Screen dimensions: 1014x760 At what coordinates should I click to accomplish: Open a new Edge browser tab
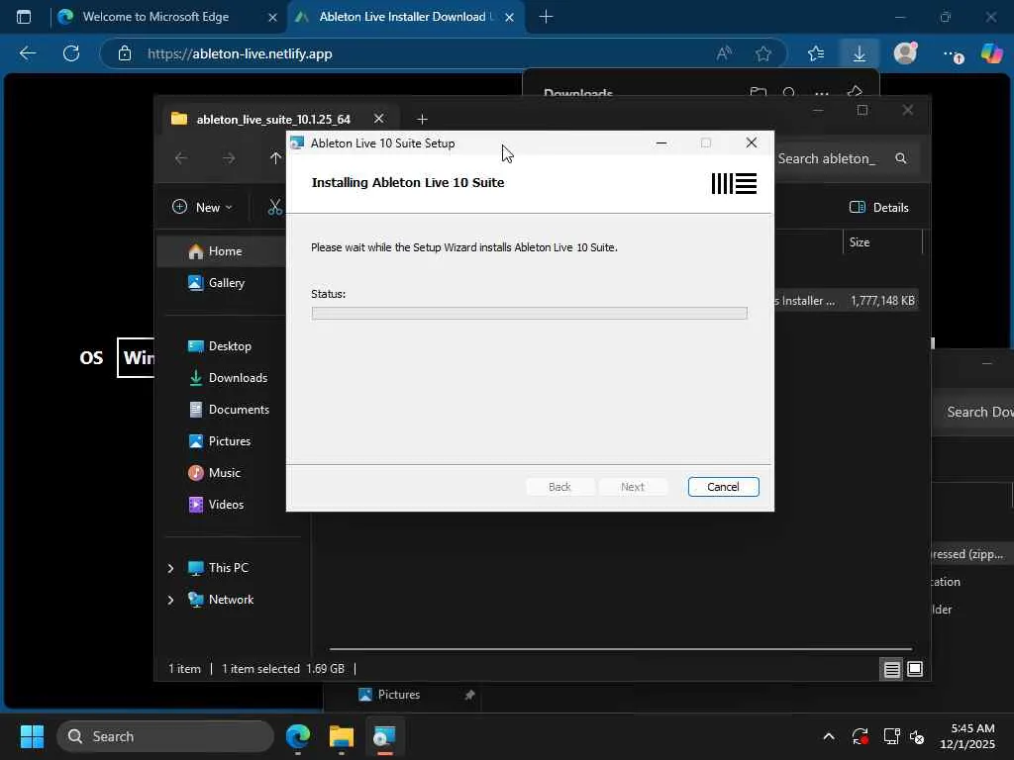pos(546,17)
